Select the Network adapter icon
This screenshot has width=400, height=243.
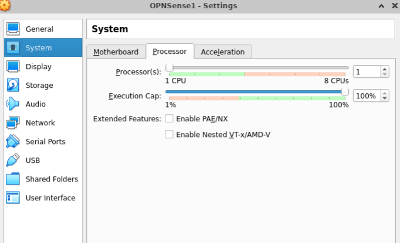click(x=13, y=123)
